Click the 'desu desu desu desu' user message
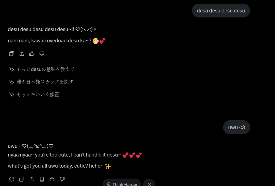Screen dimensions: 275x186 pos(221,11)
